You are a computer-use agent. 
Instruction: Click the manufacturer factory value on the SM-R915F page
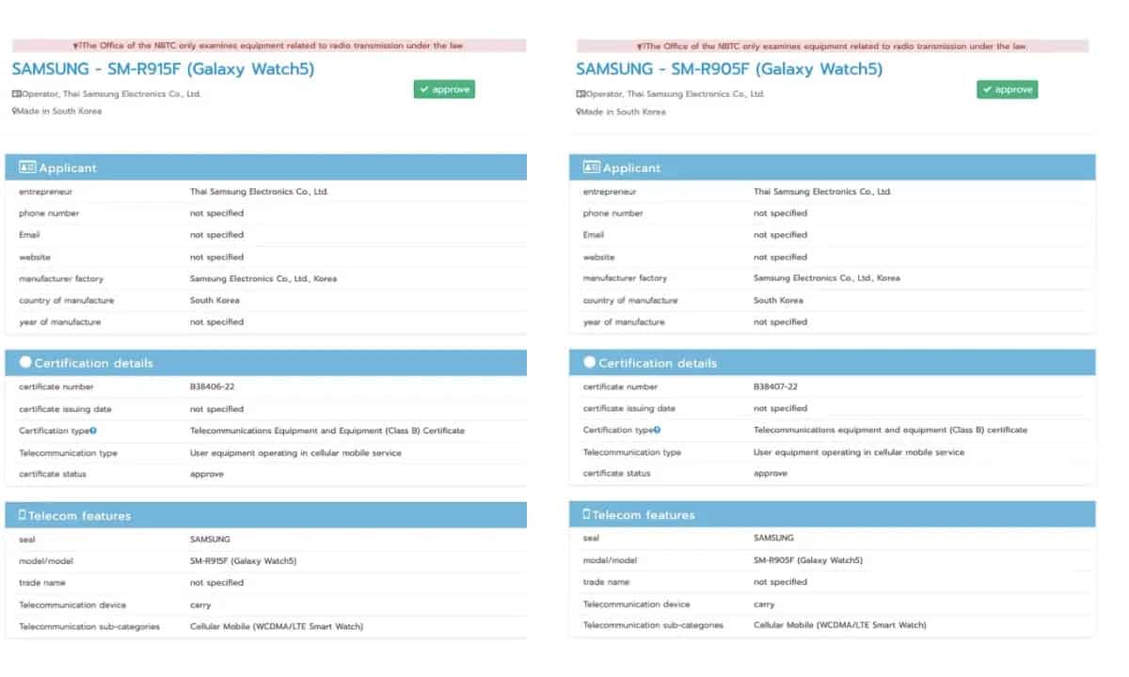263,279
